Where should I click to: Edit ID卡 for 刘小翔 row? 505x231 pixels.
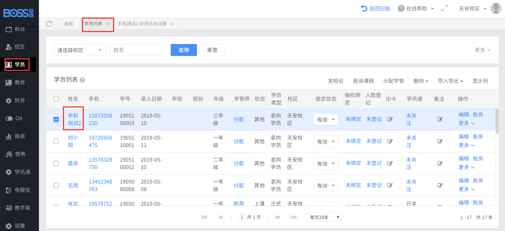390,141
